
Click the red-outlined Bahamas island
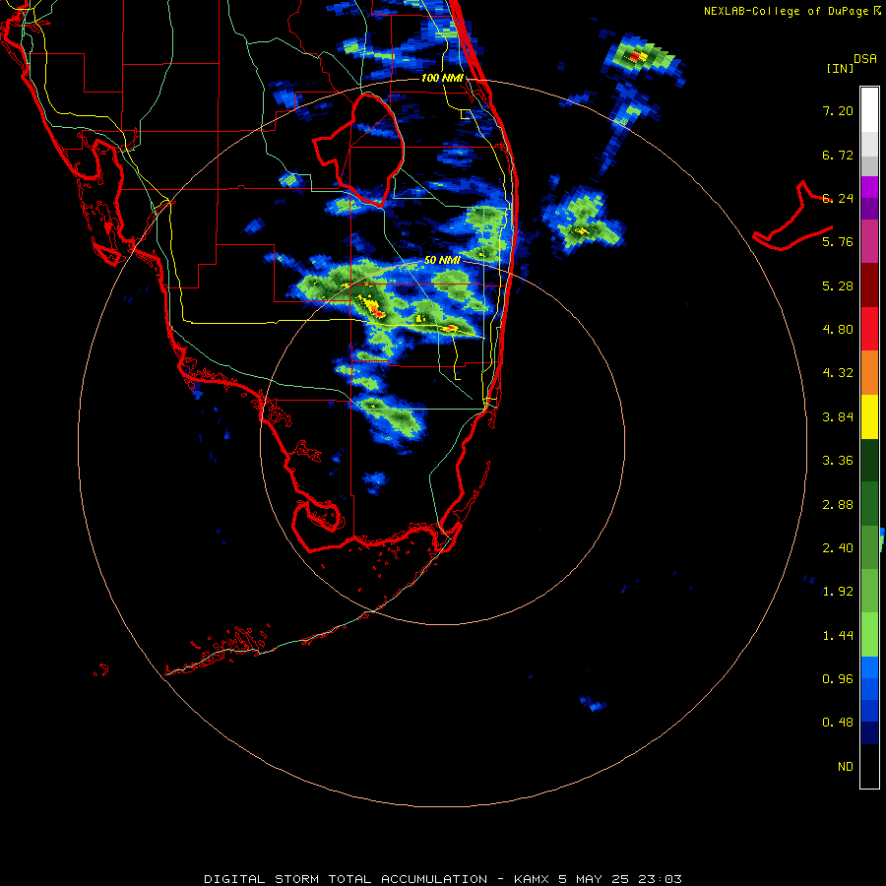click(792, 218)
